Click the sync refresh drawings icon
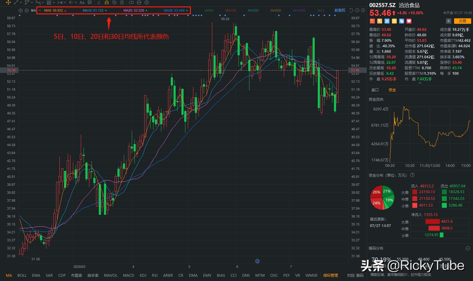Image resolution: width=473 pixels, height=281 pixels. 139,2
